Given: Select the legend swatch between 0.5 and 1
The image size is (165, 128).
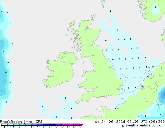Looking at the screenshot, I should point(10,125).
